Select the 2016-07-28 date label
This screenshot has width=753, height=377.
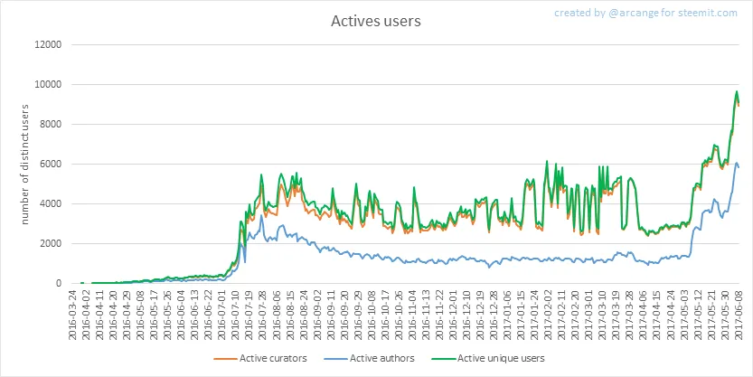coord(263,315)
